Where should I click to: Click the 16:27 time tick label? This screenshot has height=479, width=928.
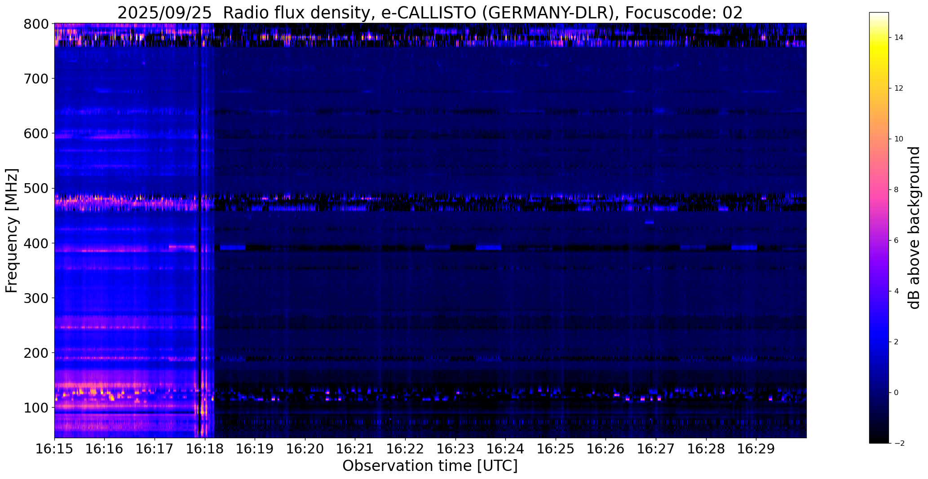pyautogui.click(x=656, y=448)
